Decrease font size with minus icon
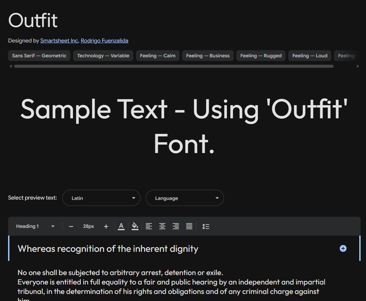 [71, 227]
